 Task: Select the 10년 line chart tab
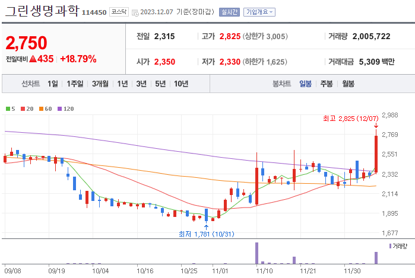(x=181, y=84)
